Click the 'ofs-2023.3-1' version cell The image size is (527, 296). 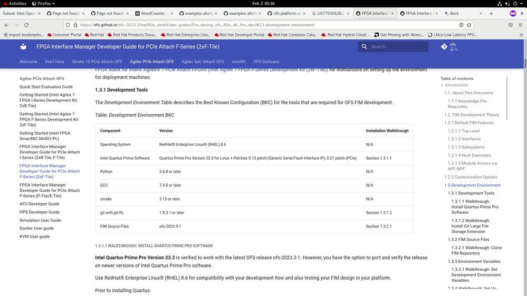coord(170,226)
